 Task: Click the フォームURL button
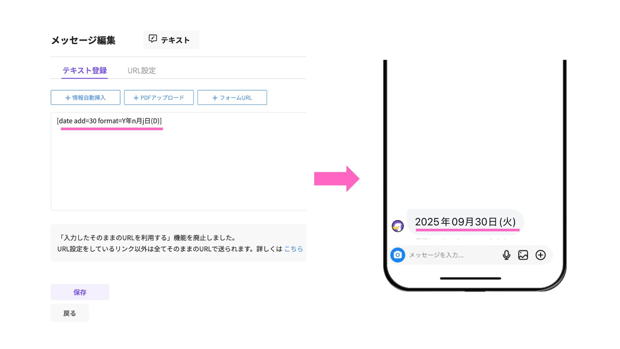tap(232, 98)
